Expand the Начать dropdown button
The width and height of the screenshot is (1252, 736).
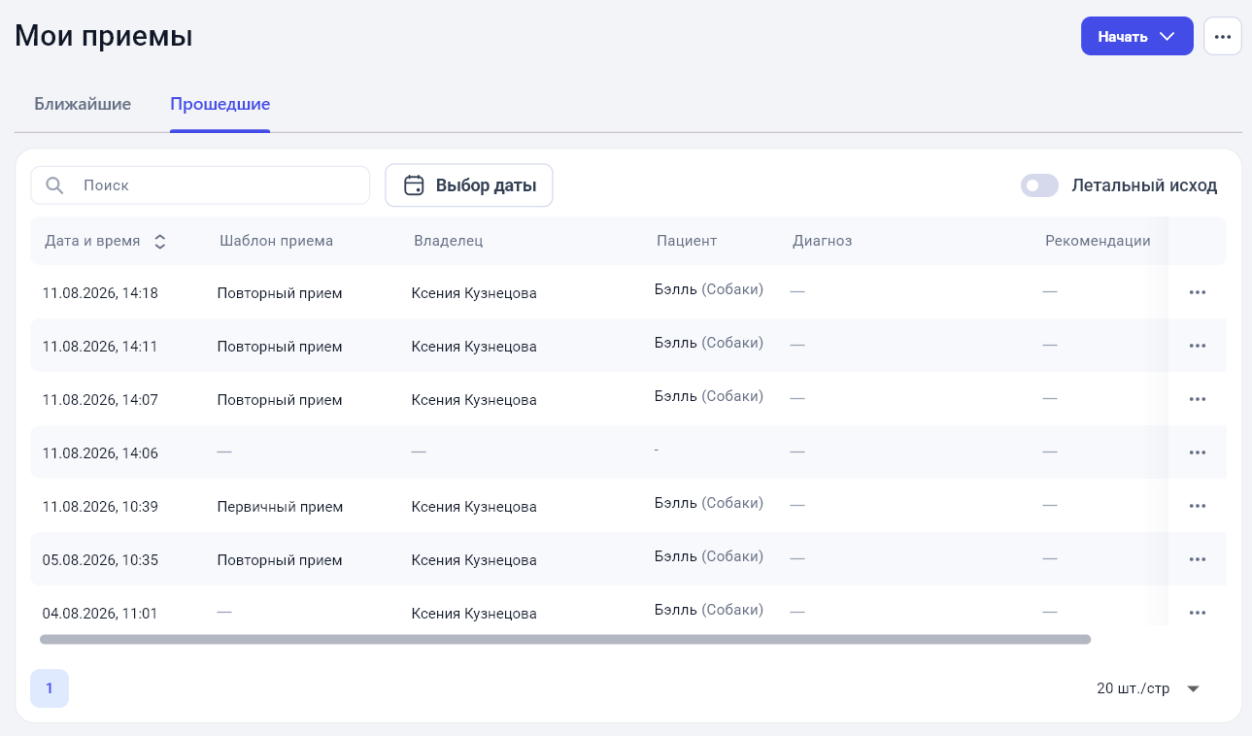(x=1136, y=36)
